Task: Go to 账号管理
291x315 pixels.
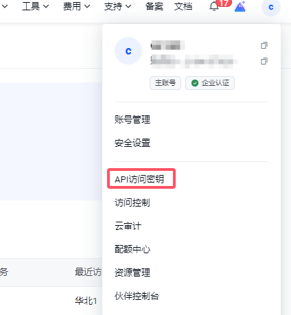Action: pos(132,119)
